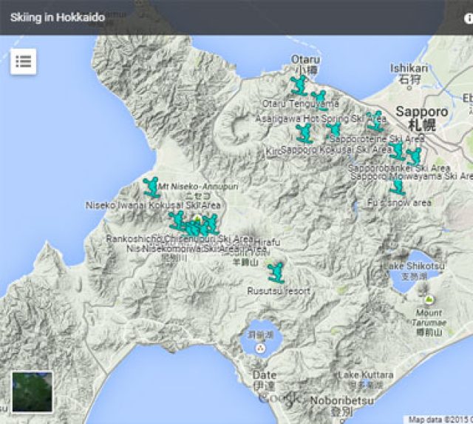The image size is (473, 424).
Task: Select the Sapporobankei Ski Area marker
Action: pos(397,151)
